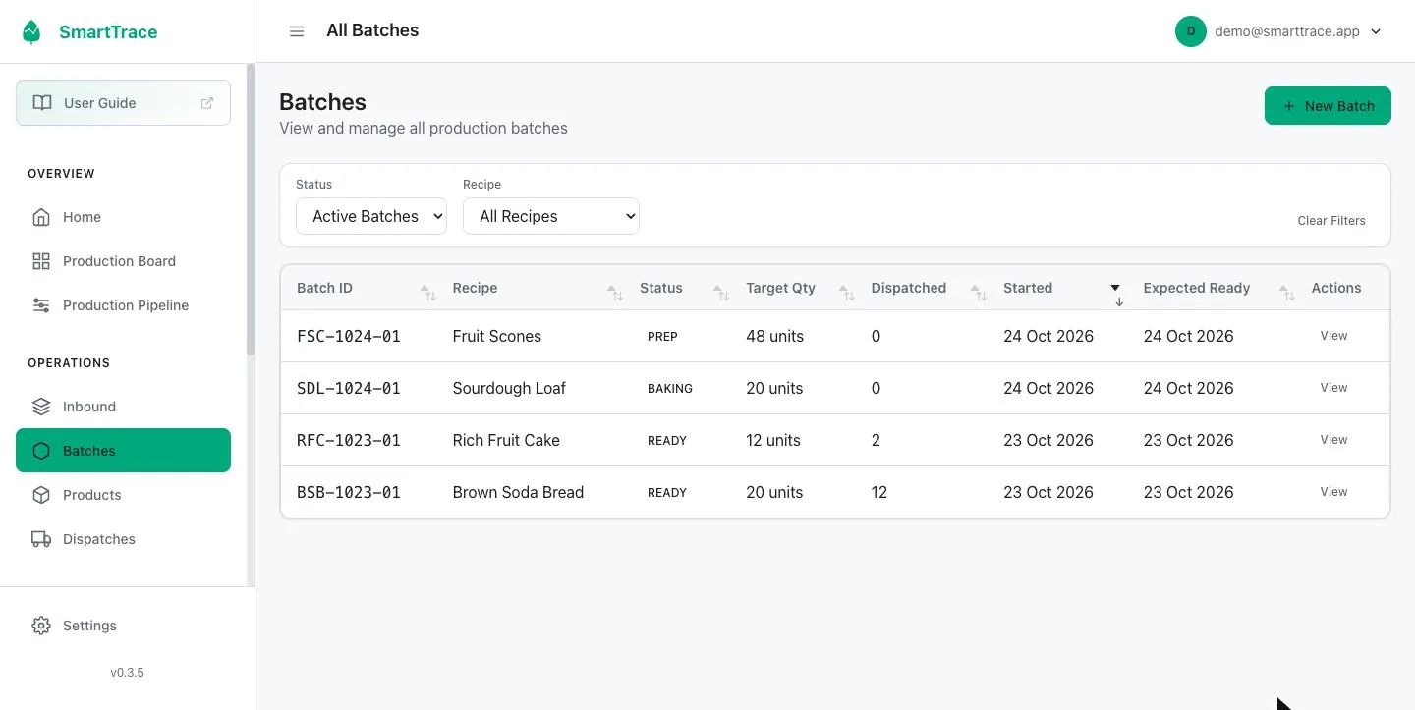This screenshot has height=710, width=1415.
Task: Click the User Guide external-link icon
Action: point(207,103)
